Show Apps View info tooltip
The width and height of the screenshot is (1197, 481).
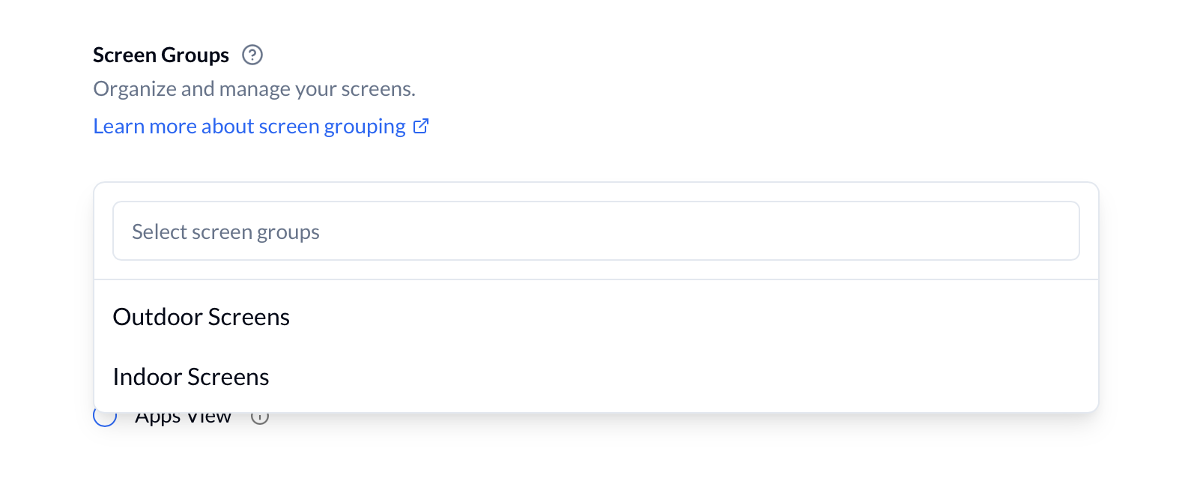(260, 418)
